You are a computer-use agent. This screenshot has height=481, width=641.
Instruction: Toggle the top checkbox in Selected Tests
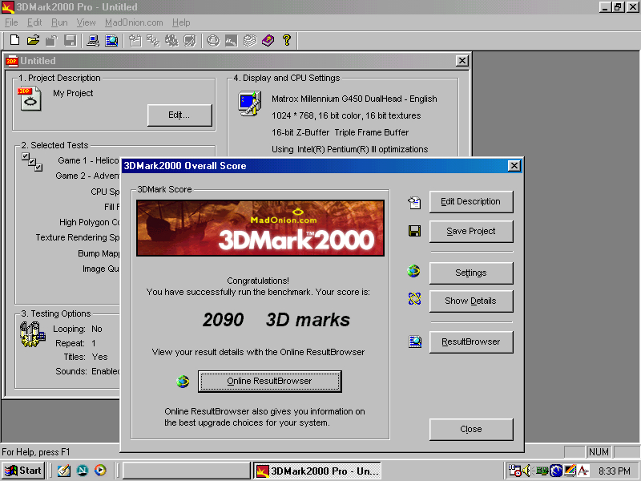point(26,157)
